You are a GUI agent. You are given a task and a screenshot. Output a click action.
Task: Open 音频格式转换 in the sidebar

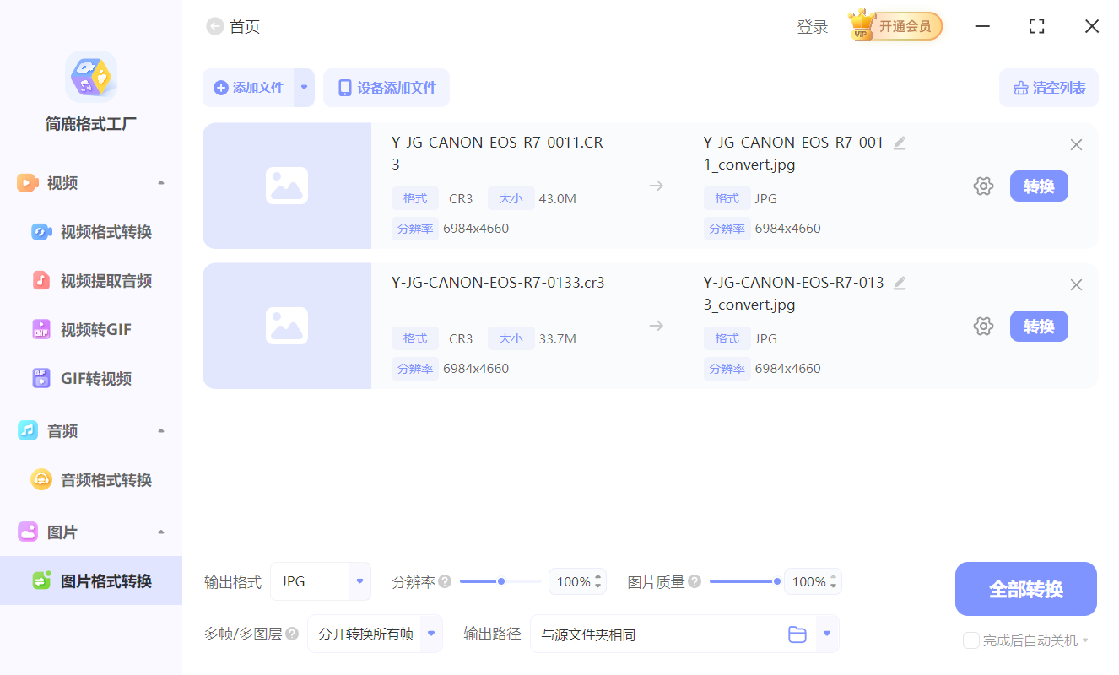pyautogui.click(x=91, y=480)
